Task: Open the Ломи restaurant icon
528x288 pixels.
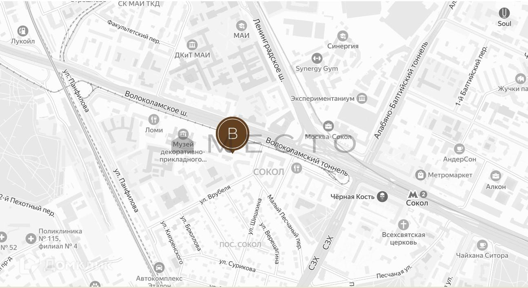Action: [x=154, y=120]
